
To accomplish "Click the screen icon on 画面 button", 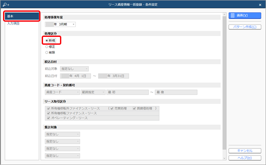I will coord(233,16).
